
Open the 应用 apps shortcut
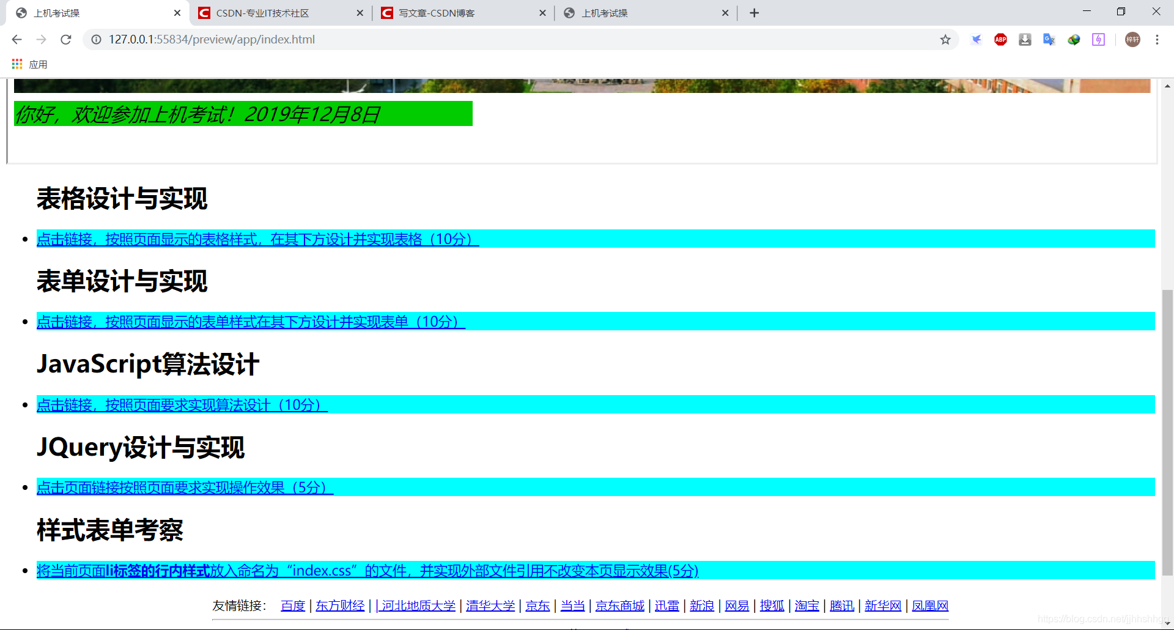[x=29, y=64]
